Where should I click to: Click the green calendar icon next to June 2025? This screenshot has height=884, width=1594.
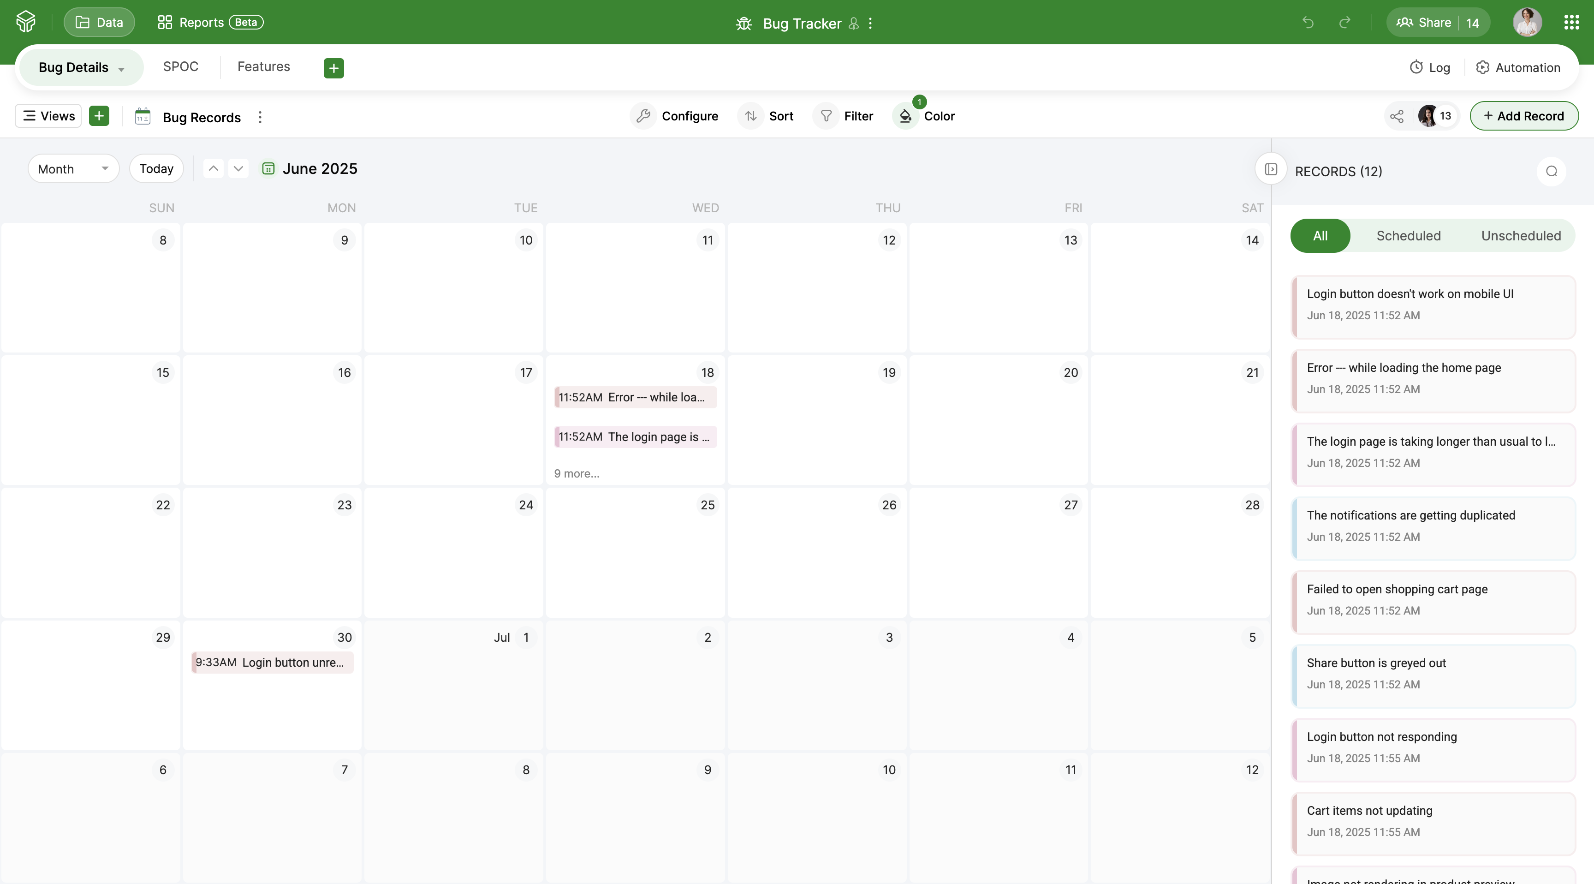click(x=268, y=168)
